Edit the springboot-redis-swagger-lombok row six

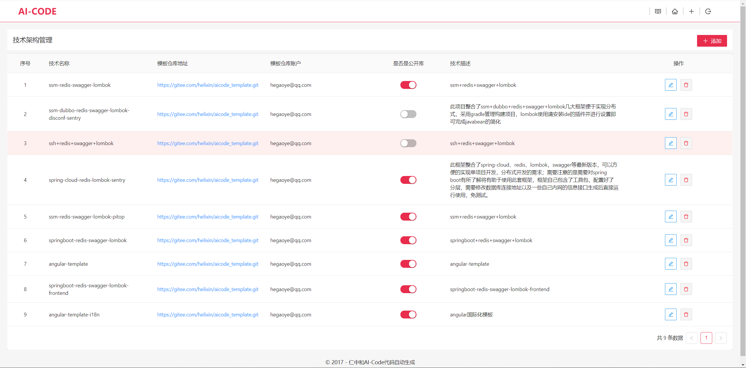[671, 240]
